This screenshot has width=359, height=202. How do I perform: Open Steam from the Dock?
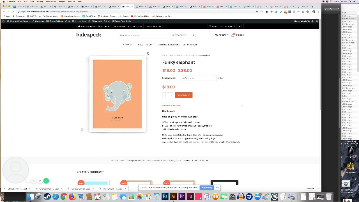point(47,197)
